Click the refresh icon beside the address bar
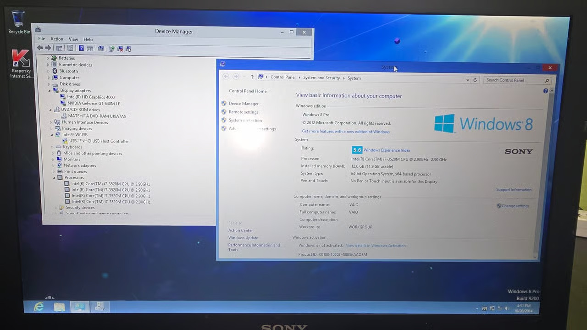Image resolution: width=587 pixels, height=330 pixels. pyautogui.click(x=475, y=80)
